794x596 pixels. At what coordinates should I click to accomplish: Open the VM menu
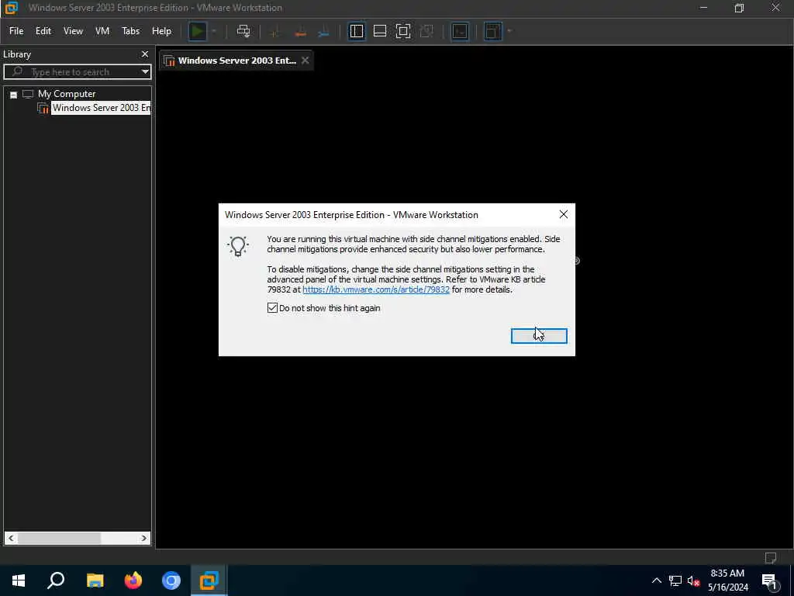102,31
